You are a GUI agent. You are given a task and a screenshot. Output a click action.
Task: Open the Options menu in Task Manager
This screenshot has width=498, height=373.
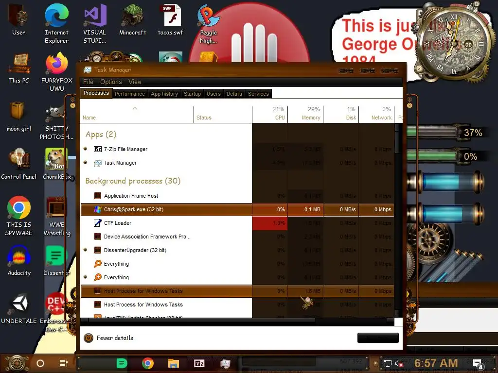(x=111, y=82)
